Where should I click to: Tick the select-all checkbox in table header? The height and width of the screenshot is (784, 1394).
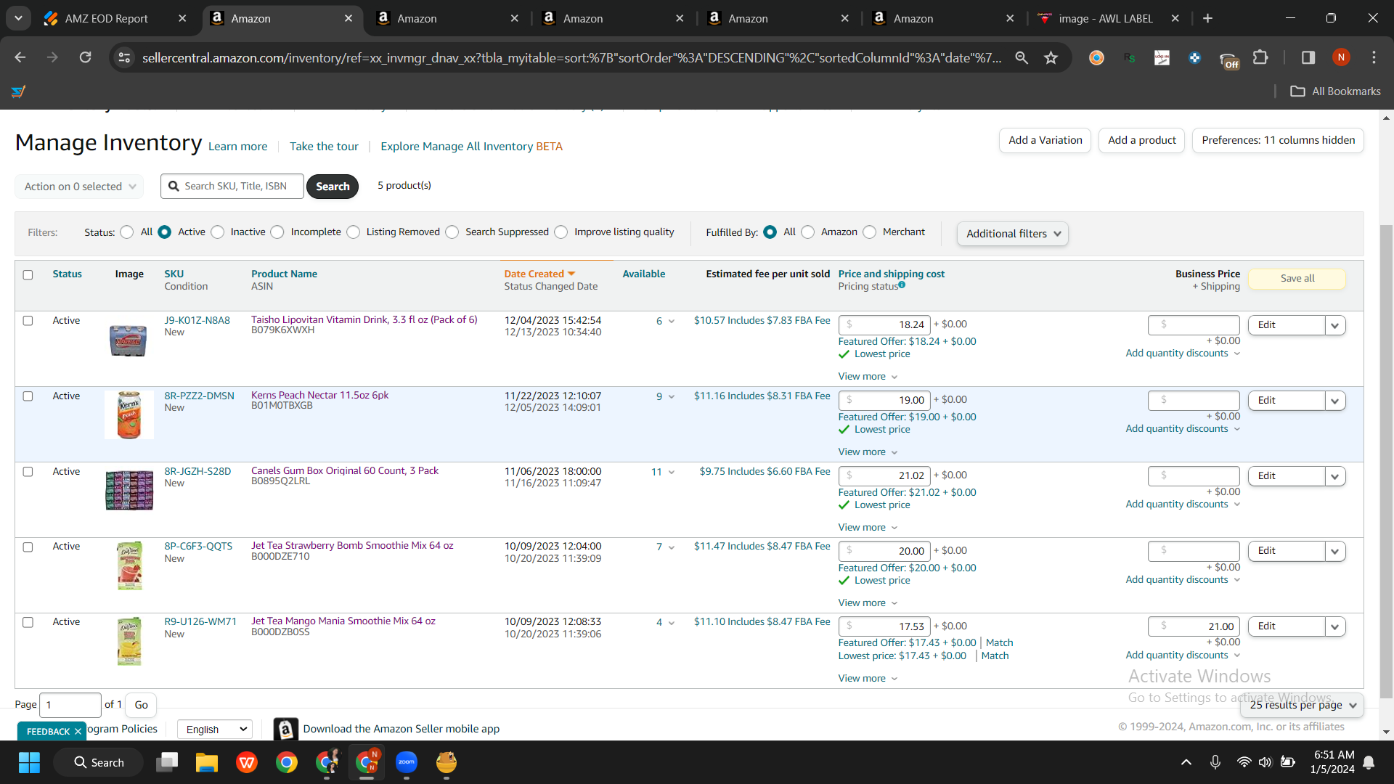(x=28, y=275)
